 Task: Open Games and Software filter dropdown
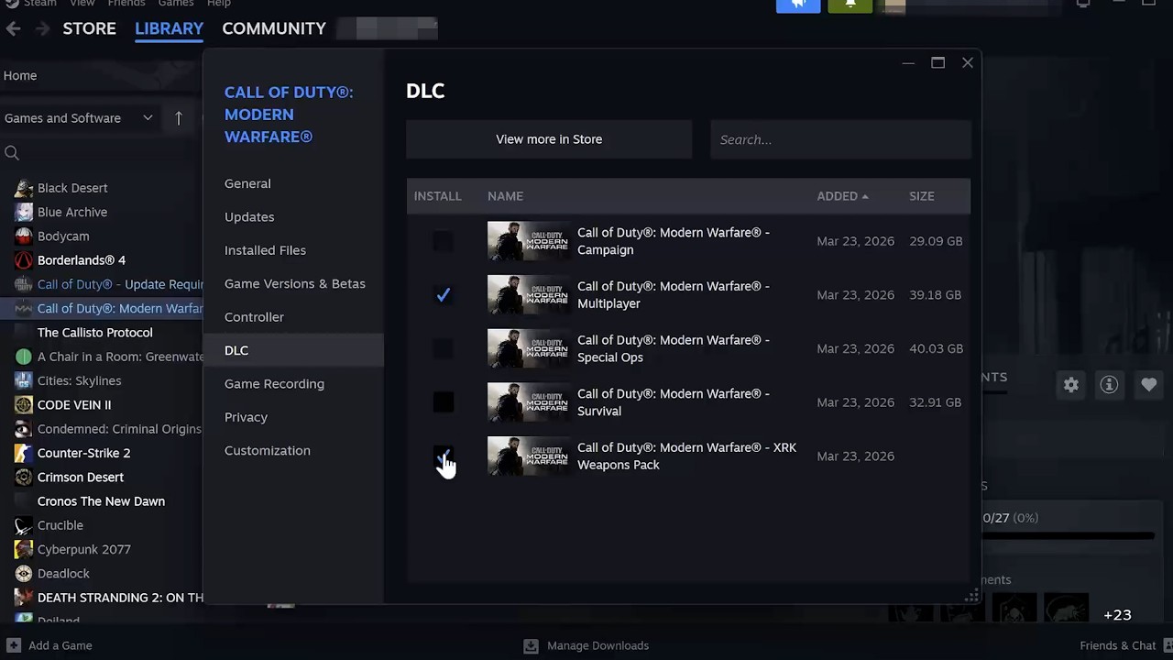tap(79, 117)
